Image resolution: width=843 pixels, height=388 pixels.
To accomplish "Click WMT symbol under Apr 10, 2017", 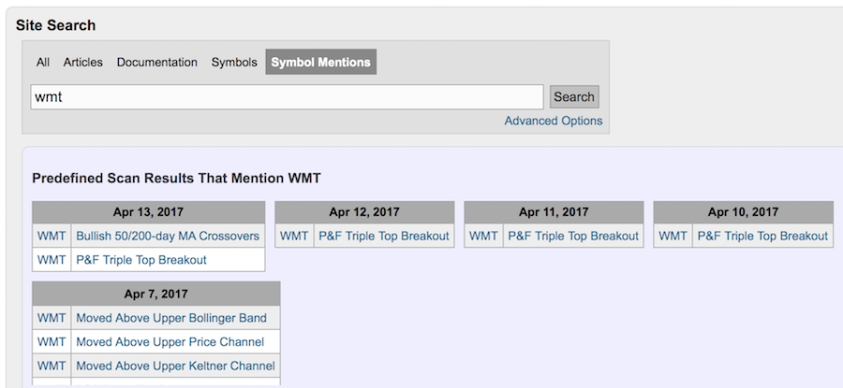I will [x=673, y=236].
